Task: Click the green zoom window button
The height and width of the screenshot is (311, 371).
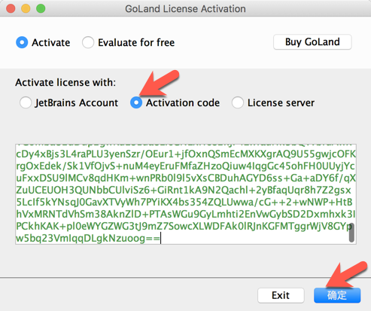Action: click(x=41, y=8)
